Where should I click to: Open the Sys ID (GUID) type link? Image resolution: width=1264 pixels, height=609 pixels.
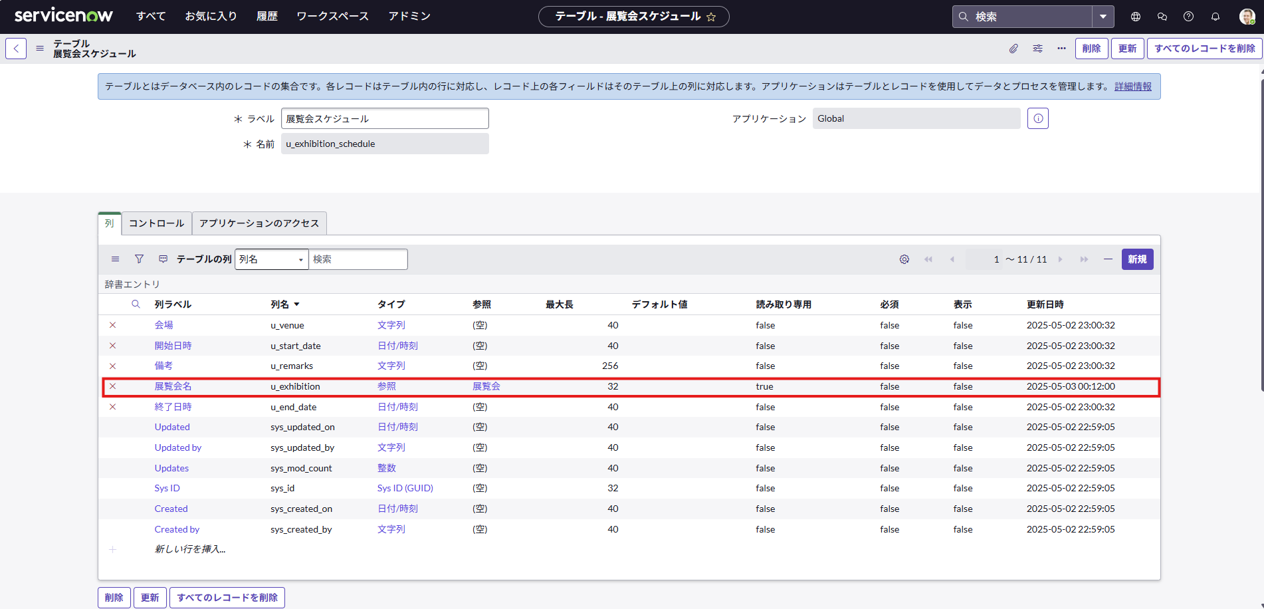point(405,488)
